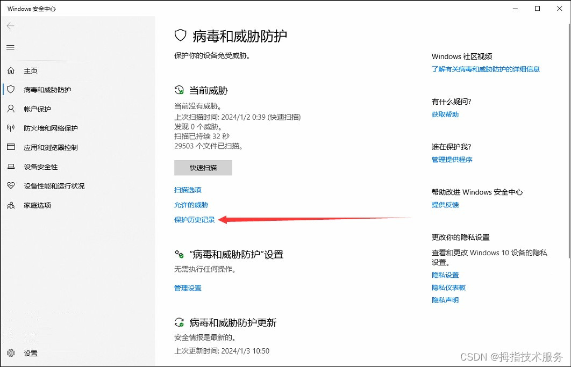Open 设备性能和运行状况 page
The image size is (571, 367).
(54, 186)
